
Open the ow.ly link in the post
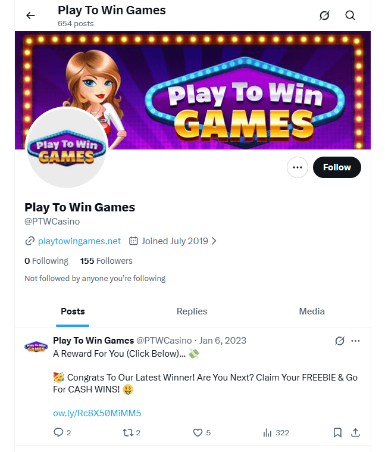pyautogui.click(x=97, y=413)
